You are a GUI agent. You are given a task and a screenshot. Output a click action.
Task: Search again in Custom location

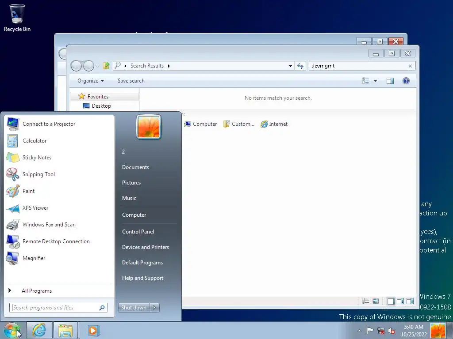click(238, 124)
